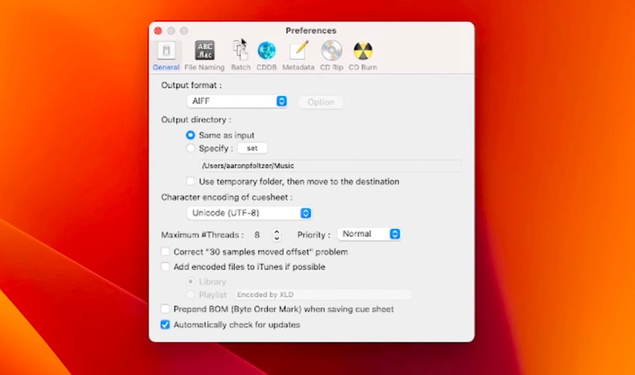Image resolution: width=635 pixels, height=375 pixels.
Task: Click the /Users/aaronpfoltzer/Music path field
Action: click(330, 166)
